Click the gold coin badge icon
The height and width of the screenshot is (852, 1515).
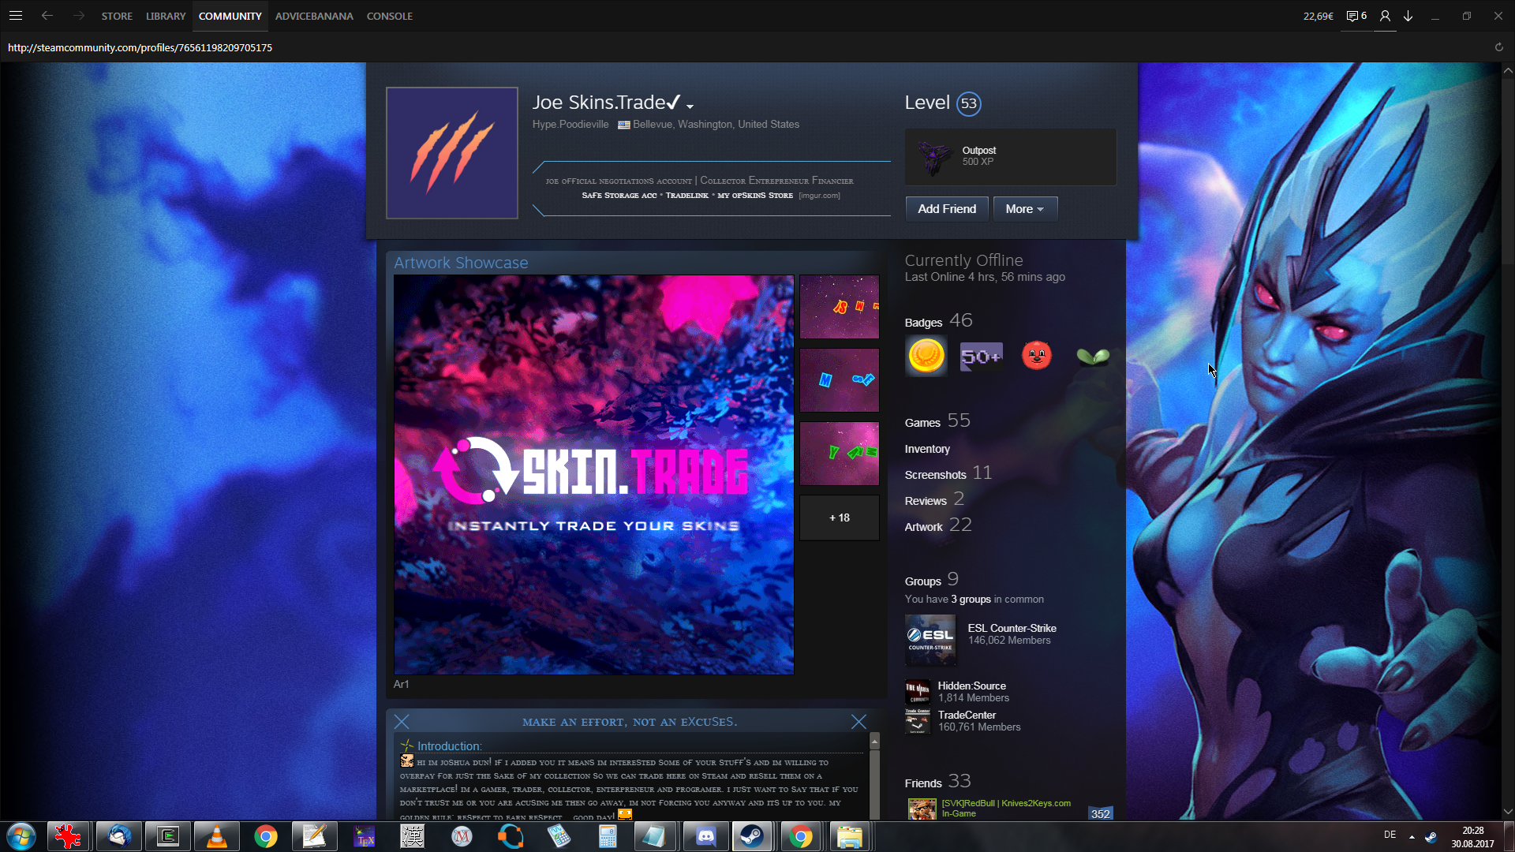pyautogui.click(x=926, y=357)
